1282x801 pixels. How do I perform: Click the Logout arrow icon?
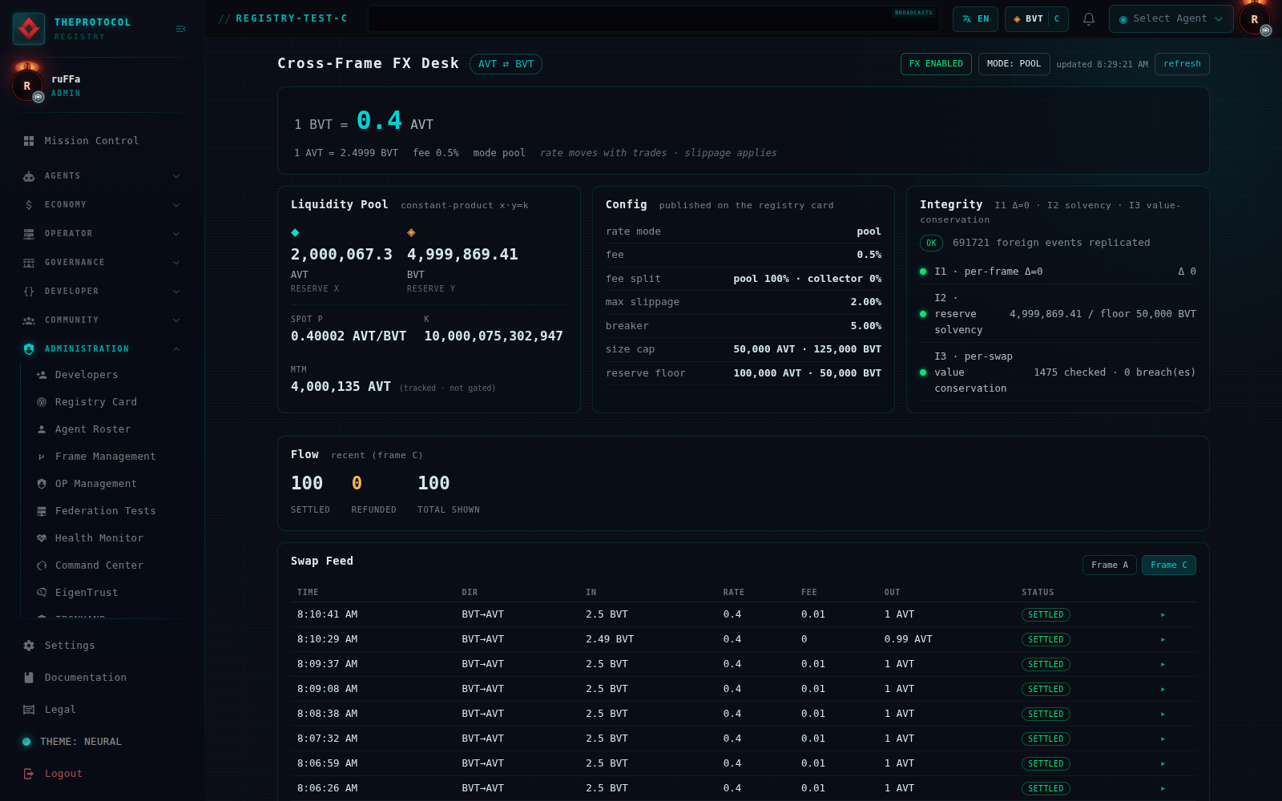click(29, 774)
